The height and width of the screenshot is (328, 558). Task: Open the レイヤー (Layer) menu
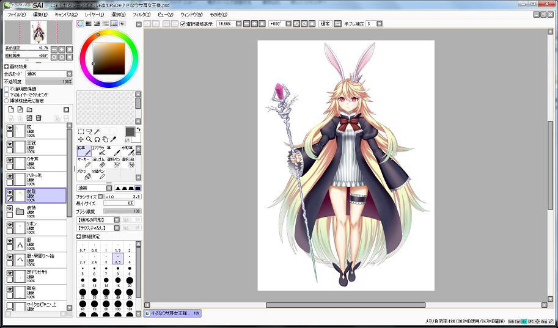click(x=94, y=13)
